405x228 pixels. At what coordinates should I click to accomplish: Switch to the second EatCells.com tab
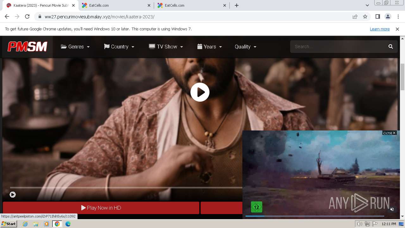pos(116,5)
